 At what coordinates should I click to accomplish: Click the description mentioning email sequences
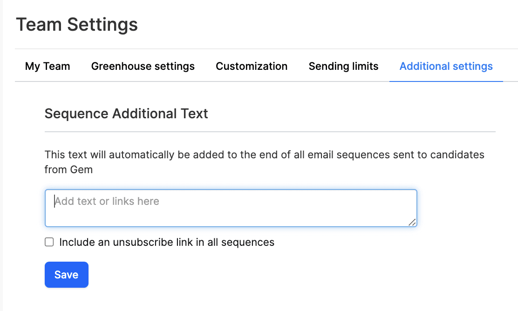(x=264, y=155)
